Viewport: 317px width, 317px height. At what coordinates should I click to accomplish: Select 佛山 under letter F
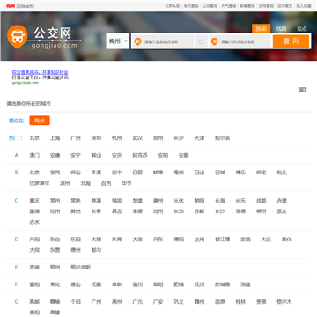coord(76,284)
